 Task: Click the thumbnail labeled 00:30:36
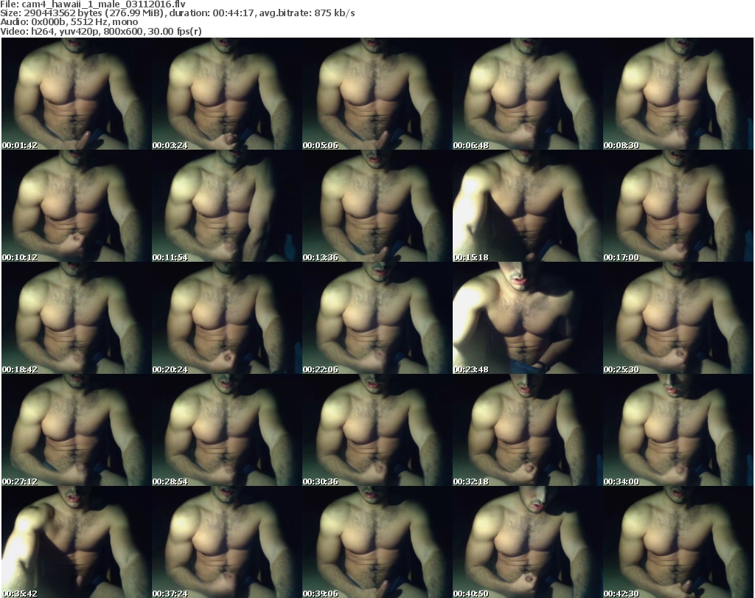point(376,430)
